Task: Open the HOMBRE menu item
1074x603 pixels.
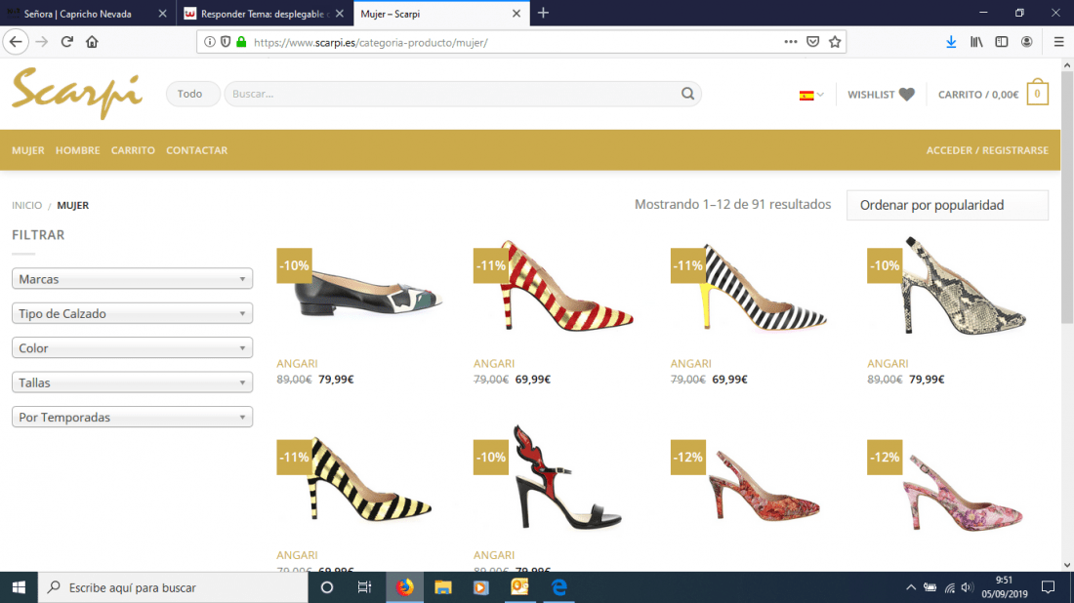Action: 77,150
